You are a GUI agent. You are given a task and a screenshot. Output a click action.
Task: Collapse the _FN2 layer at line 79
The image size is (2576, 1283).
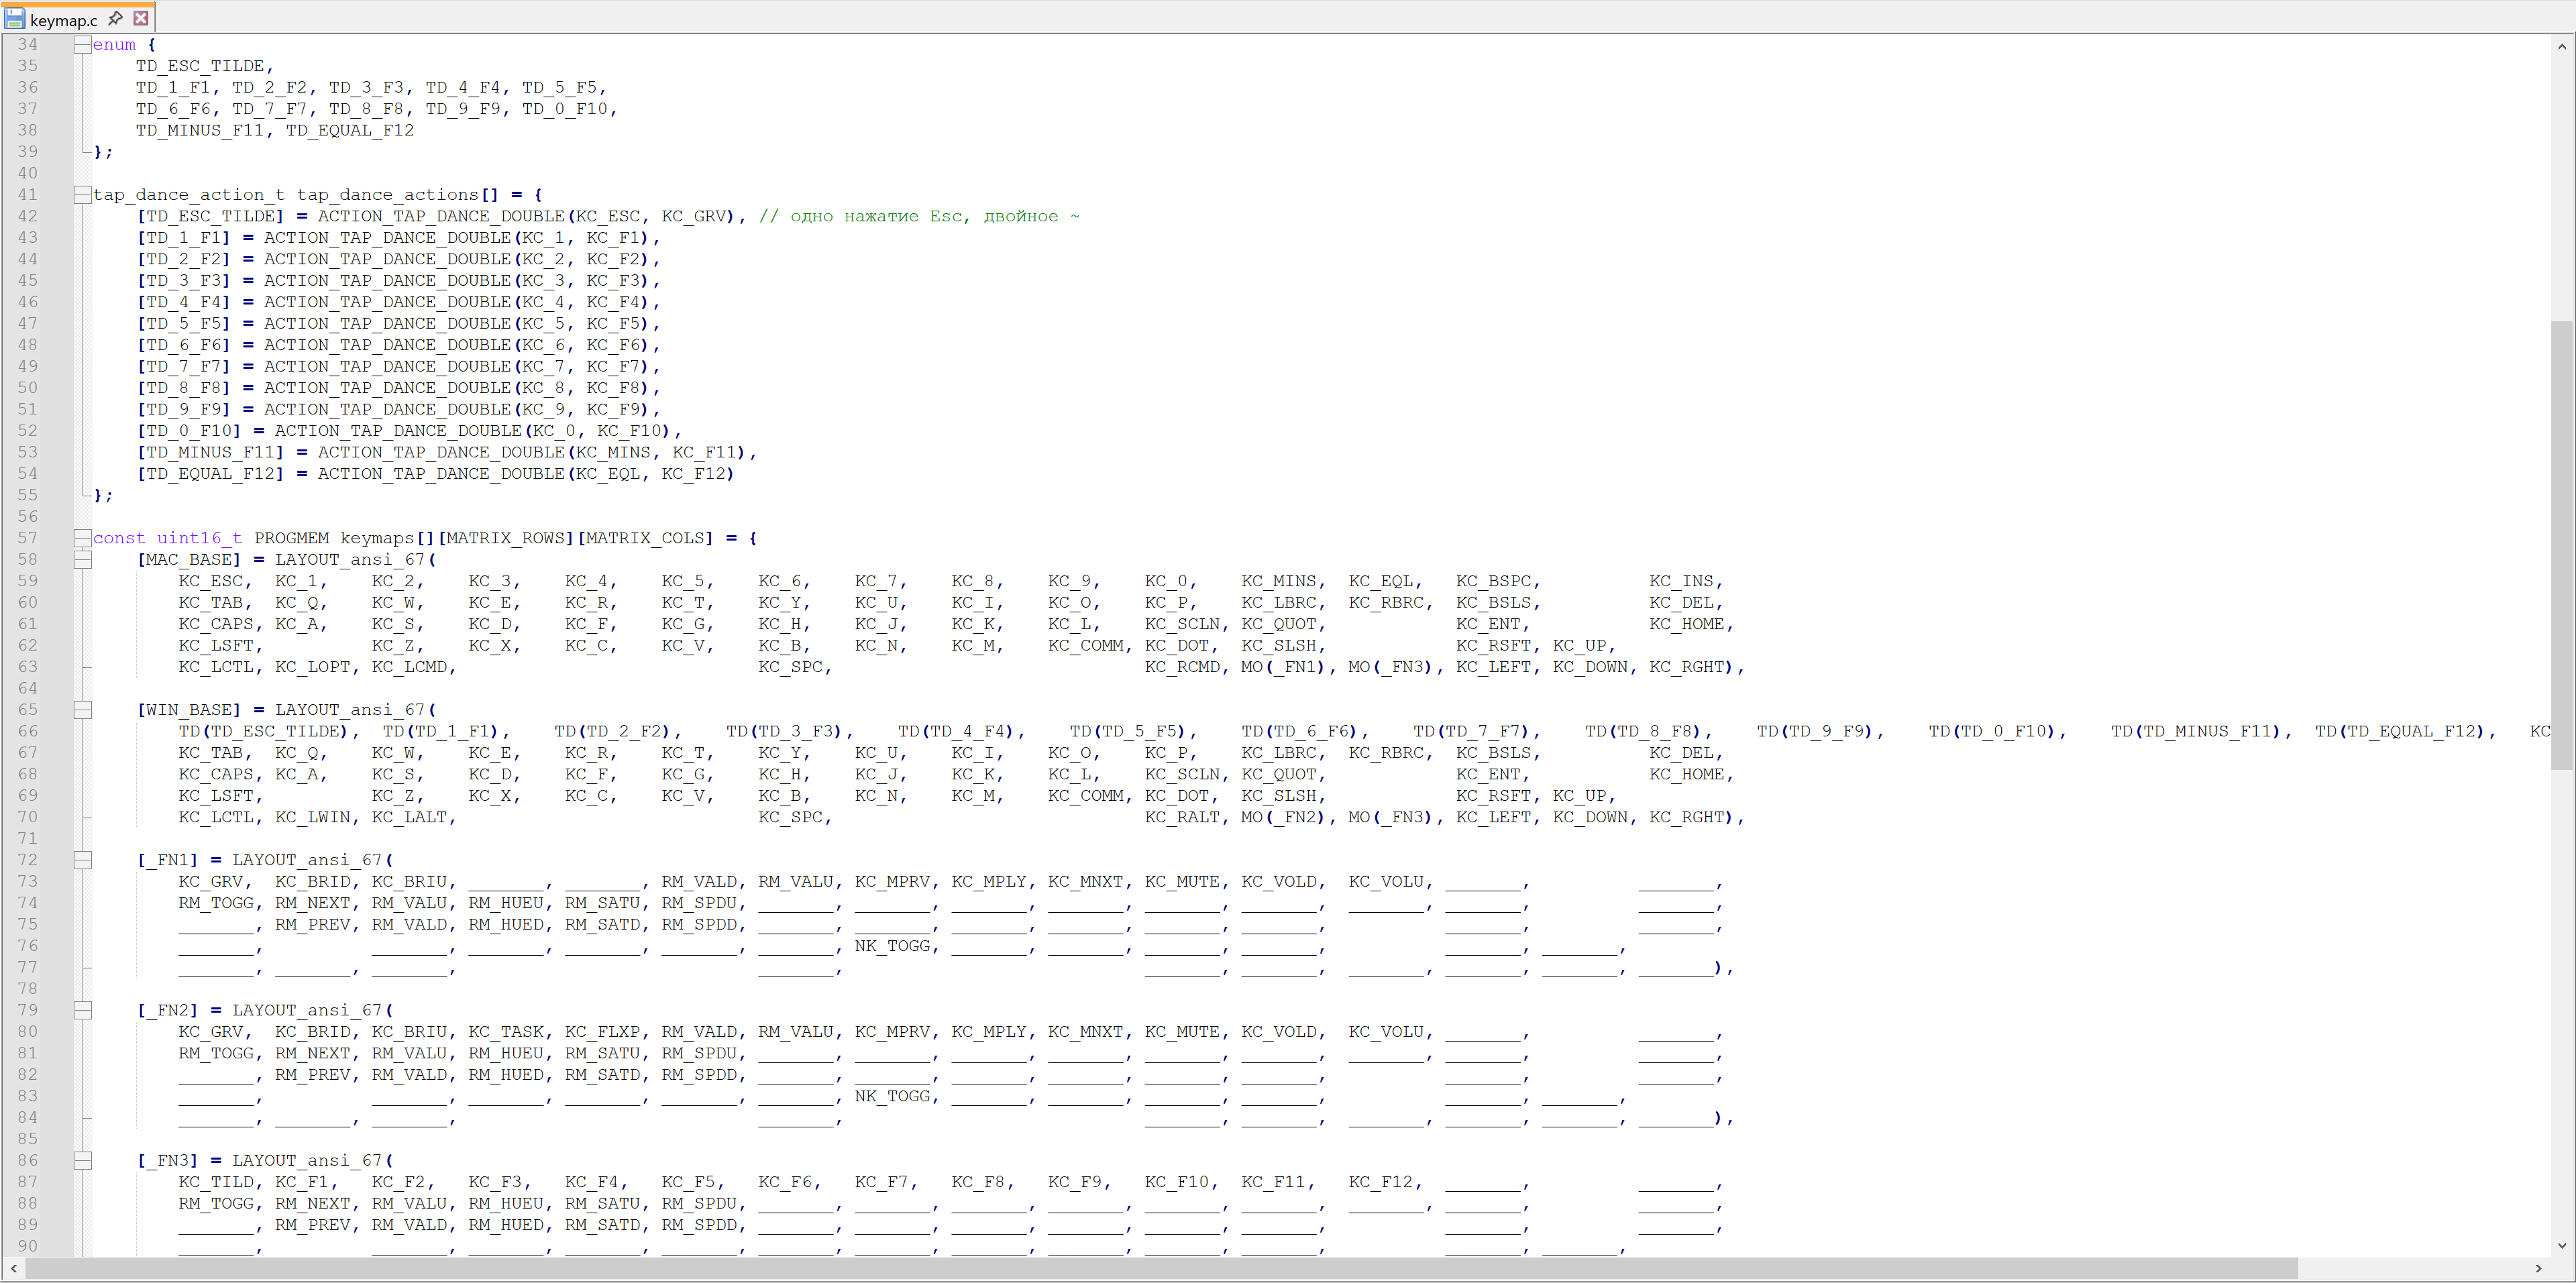82,1010
